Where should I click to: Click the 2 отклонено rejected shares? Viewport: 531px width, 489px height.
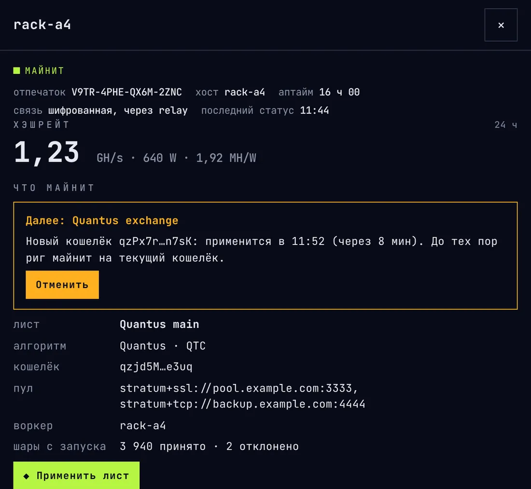tap(263, 447)
